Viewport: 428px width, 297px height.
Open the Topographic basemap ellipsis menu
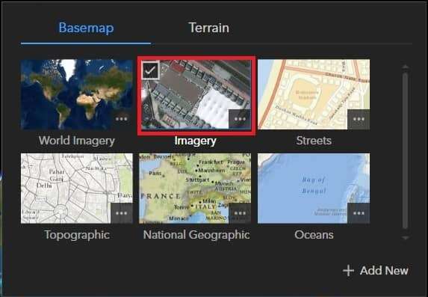click(122, 213)
